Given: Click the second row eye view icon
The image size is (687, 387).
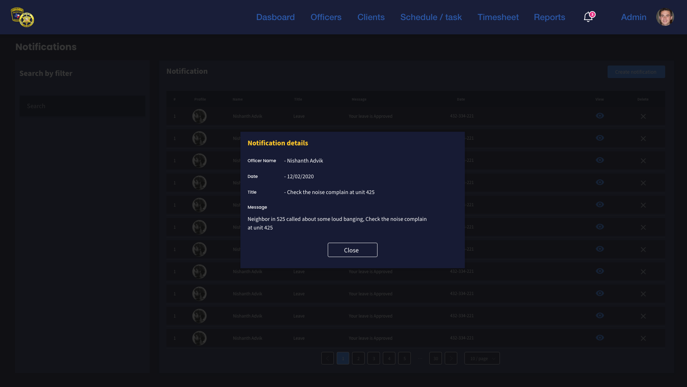Looking at the screenshot, I should (x=600, y=138).
